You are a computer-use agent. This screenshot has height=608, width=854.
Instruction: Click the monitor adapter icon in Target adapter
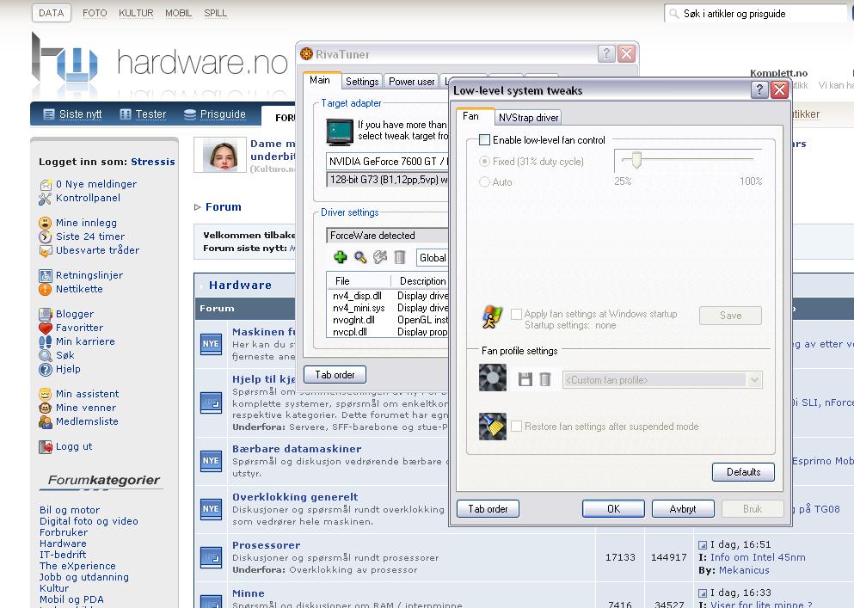click(340, 132)
